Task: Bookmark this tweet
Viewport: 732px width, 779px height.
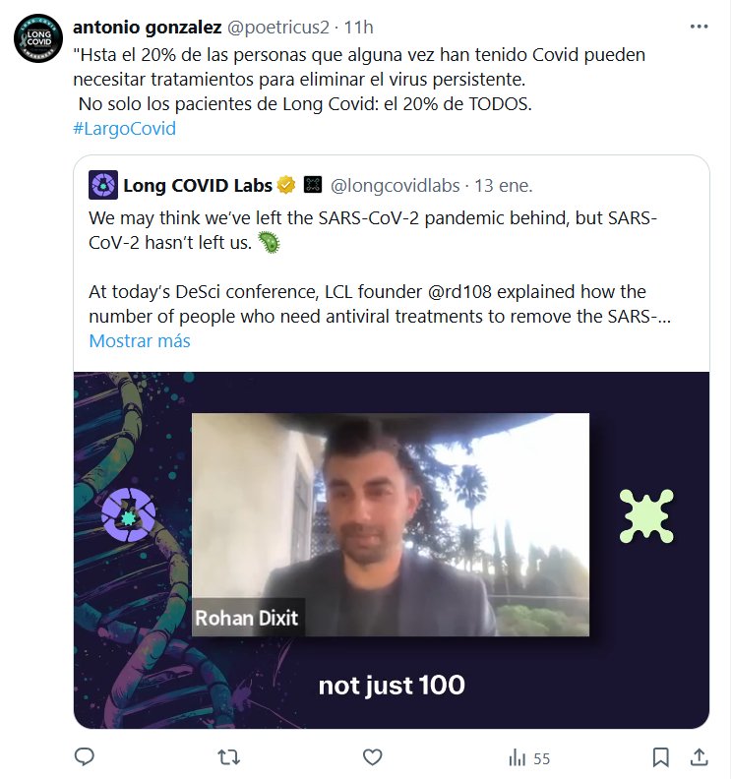Action: pyautogui.click(x=661, y=757)
